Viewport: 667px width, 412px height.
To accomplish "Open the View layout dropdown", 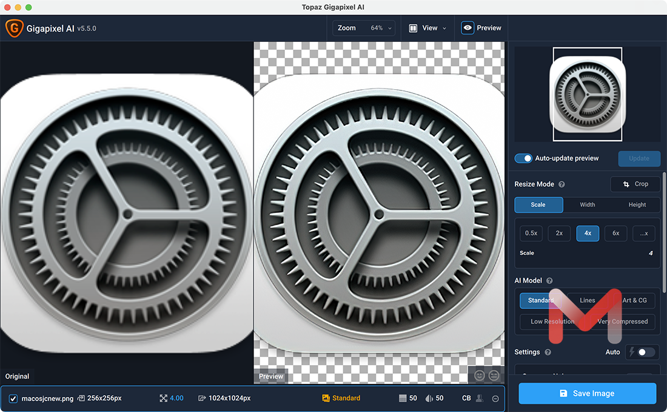I will 427,28.
